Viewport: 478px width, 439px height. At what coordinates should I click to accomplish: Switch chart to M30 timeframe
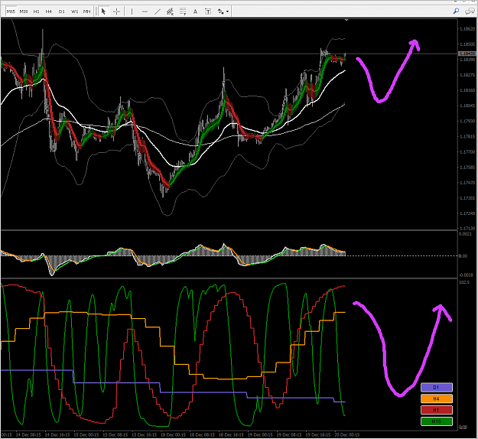click(24, 11)
